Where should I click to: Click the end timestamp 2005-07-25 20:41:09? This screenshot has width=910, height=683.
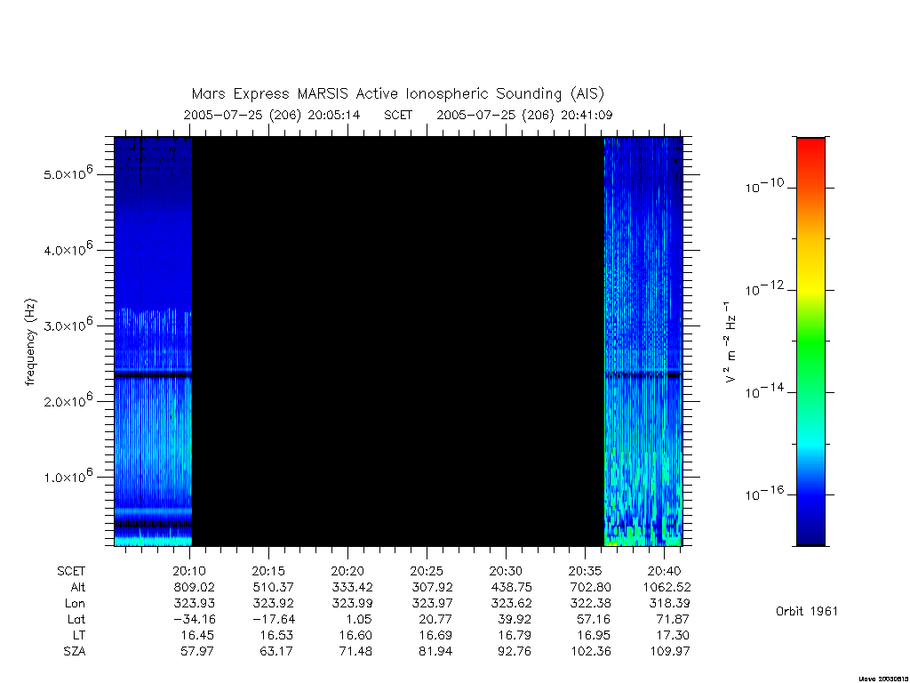(x=524, y=115)
